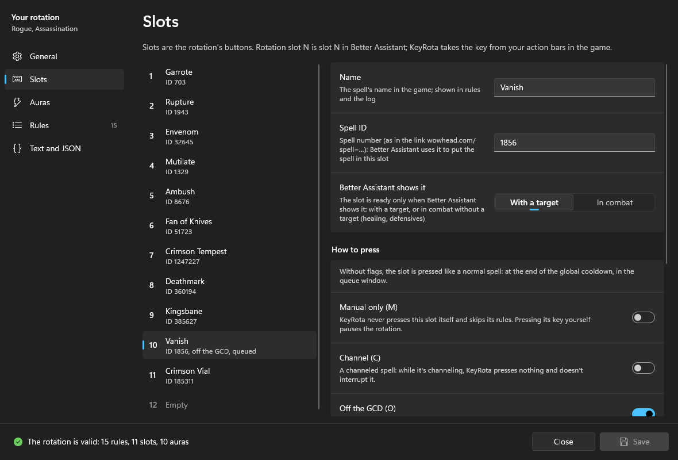Click the Rules count badge 15
This screenshot has width=678, height=460.
tap(114, 125)
